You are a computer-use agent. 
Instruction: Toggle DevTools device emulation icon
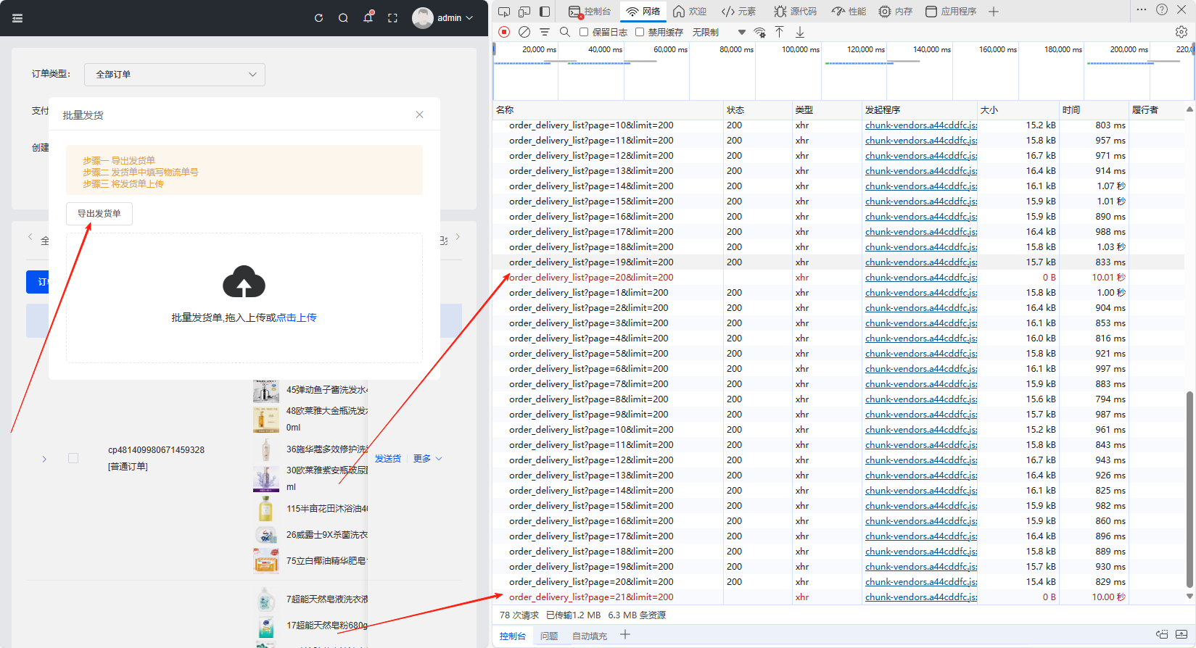(524, 12)
